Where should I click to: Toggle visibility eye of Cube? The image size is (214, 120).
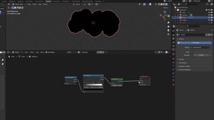[209, 18]
